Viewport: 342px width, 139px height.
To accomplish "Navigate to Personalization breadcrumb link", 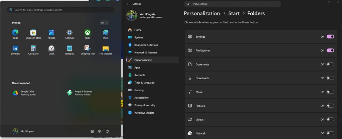I will coord(202,14).
